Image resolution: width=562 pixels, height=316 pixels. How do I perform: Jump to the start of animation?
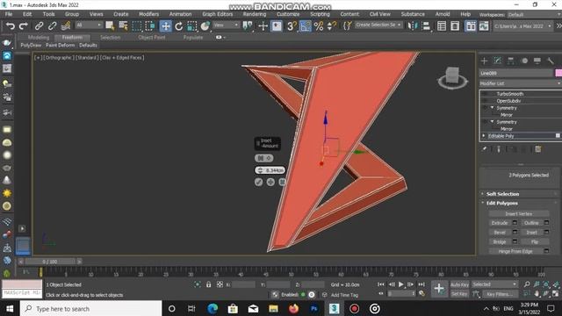(x=381, y=284)
